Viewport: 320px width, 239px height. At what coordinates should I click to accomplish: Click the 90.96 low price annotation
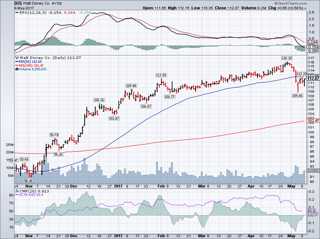(29, 181)
